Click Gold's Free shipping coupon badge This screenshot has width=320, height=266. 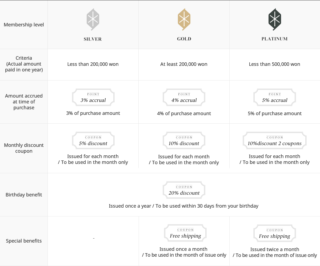[185, 233]
